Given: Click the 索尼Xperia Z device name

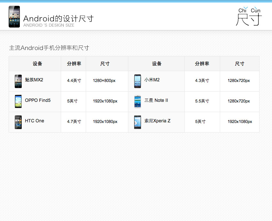Looking at the screenshot, I should [157, 121].
